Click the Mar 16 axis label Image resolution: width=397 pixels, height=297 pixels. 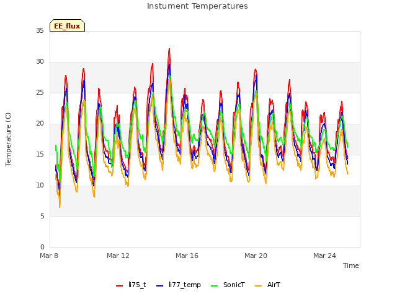point(187,256)
